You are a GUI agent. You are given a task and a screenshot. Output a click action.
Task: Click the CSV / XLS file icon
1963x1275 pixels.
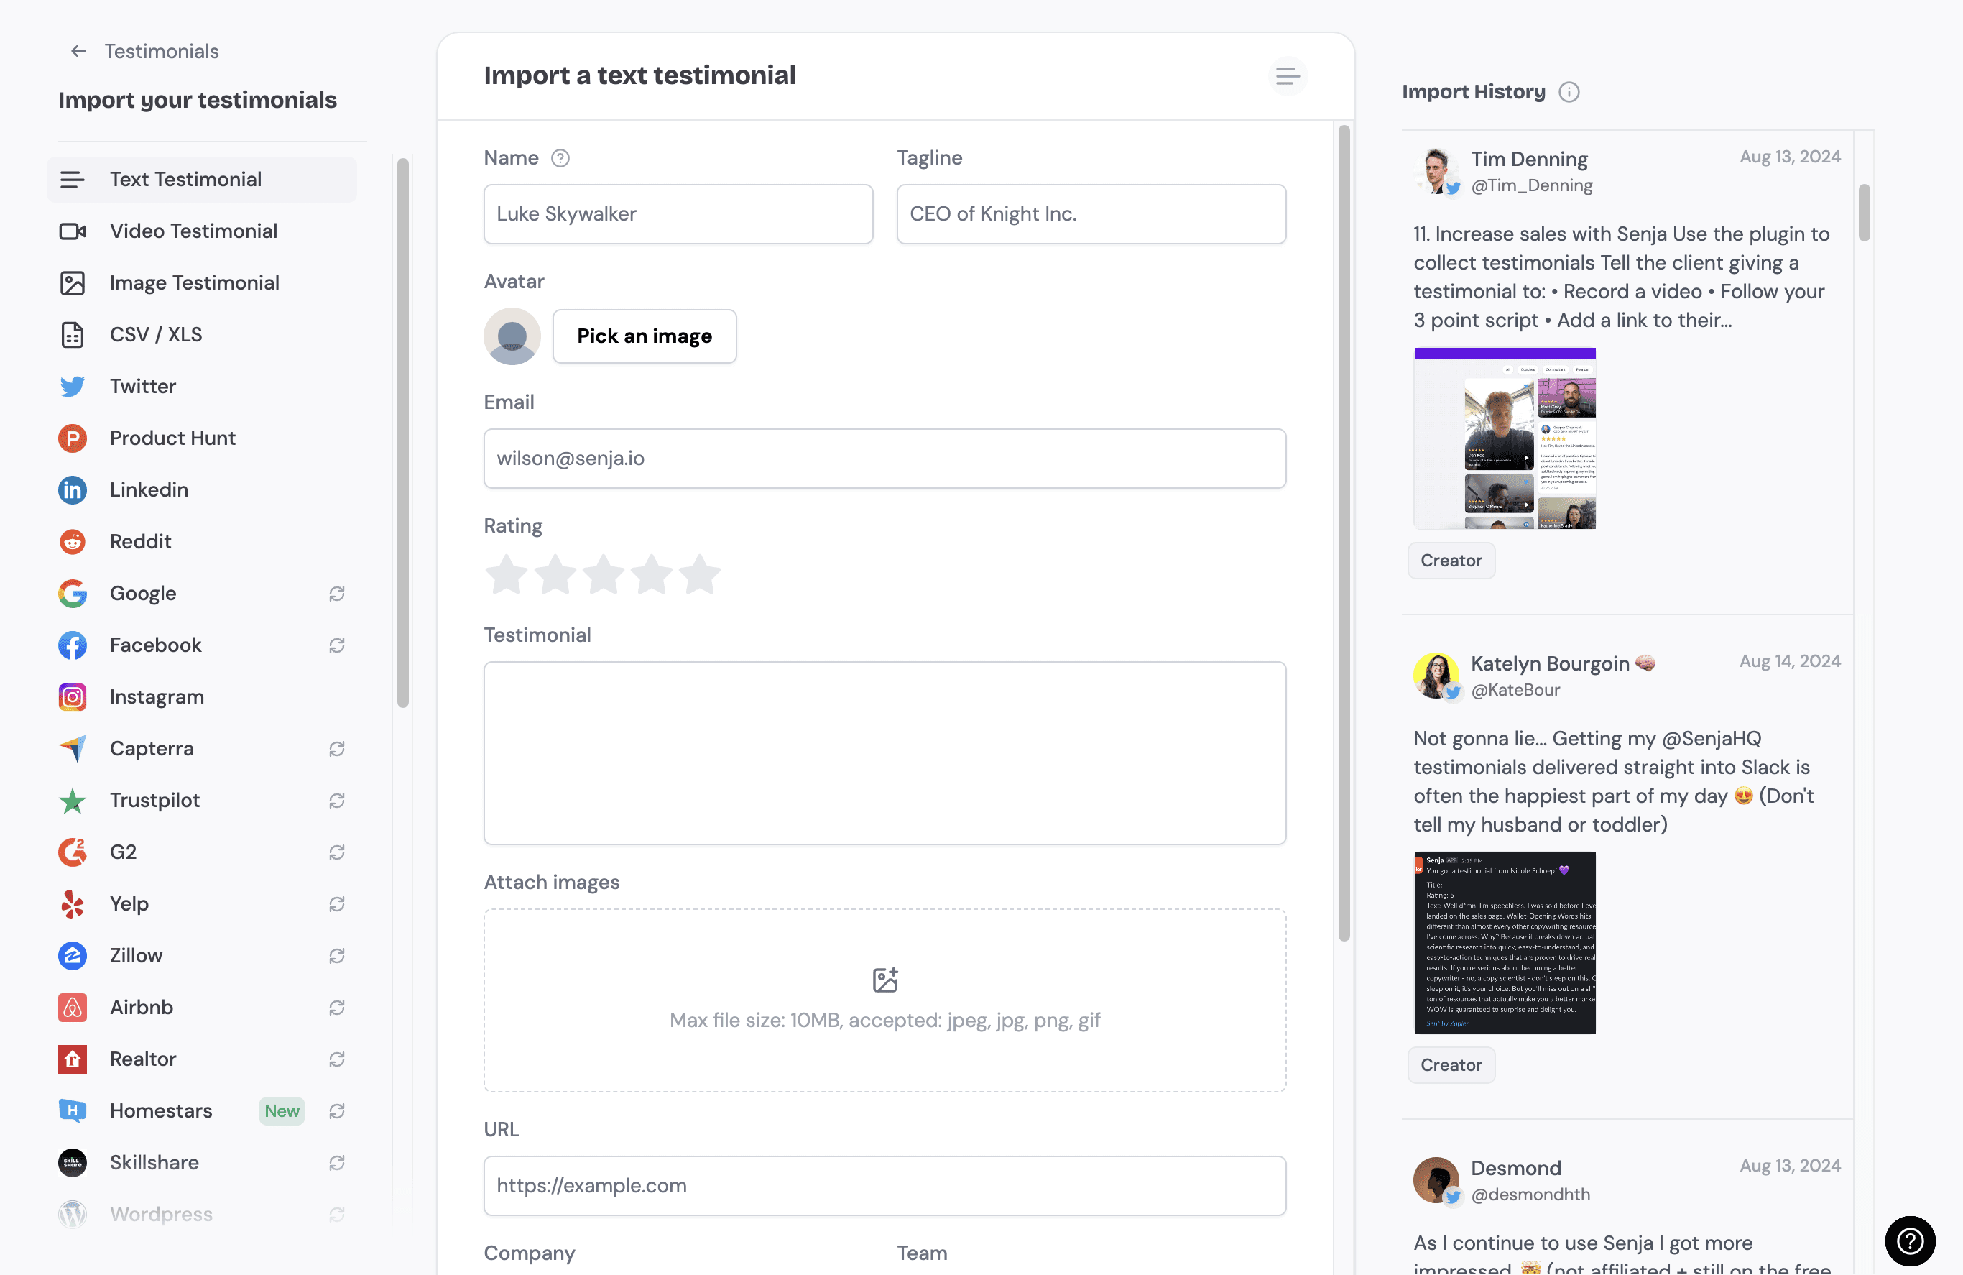(72, 335)
